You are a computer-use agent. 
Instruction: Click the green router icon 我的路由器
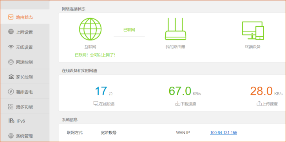[175, 29]
